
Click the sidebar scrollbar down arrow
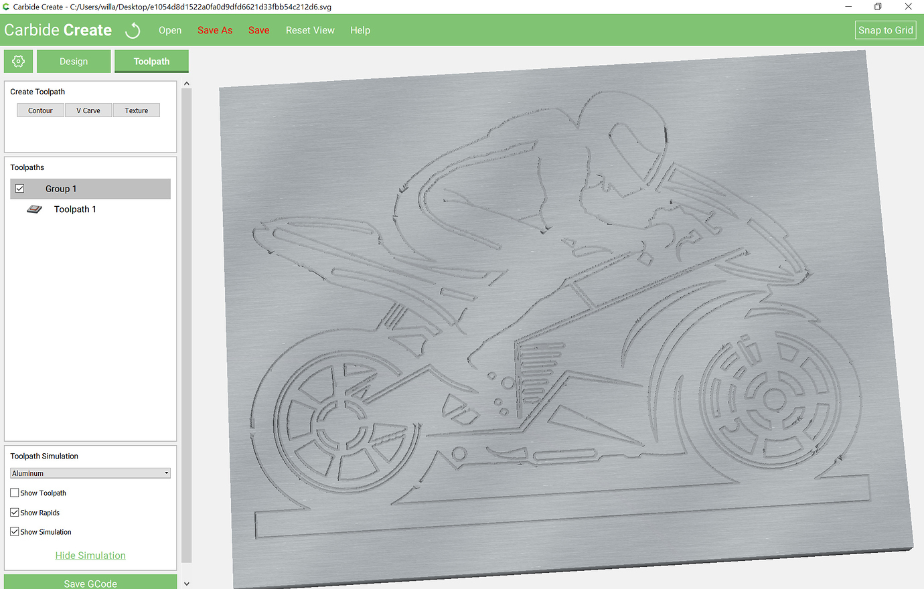(187, 584)
